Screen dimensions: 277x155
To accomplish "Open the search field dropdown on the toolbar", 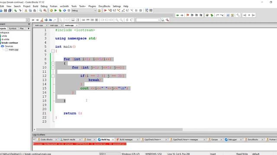I will pos(159,20).
